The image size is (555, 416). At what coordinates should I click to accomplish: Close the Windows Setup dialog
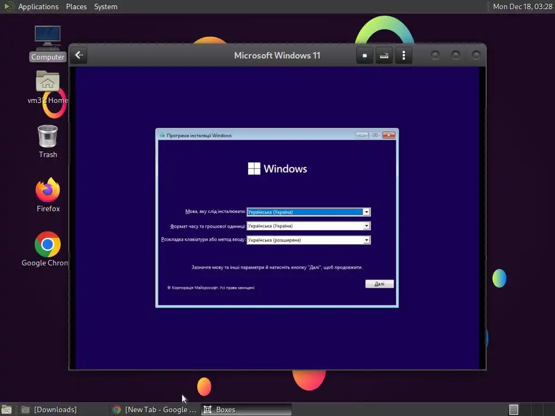pos(389,135)
